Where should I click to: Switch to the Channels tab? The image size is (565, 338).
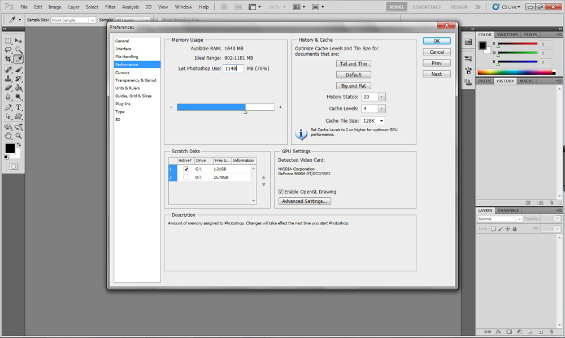pos(508,210)
